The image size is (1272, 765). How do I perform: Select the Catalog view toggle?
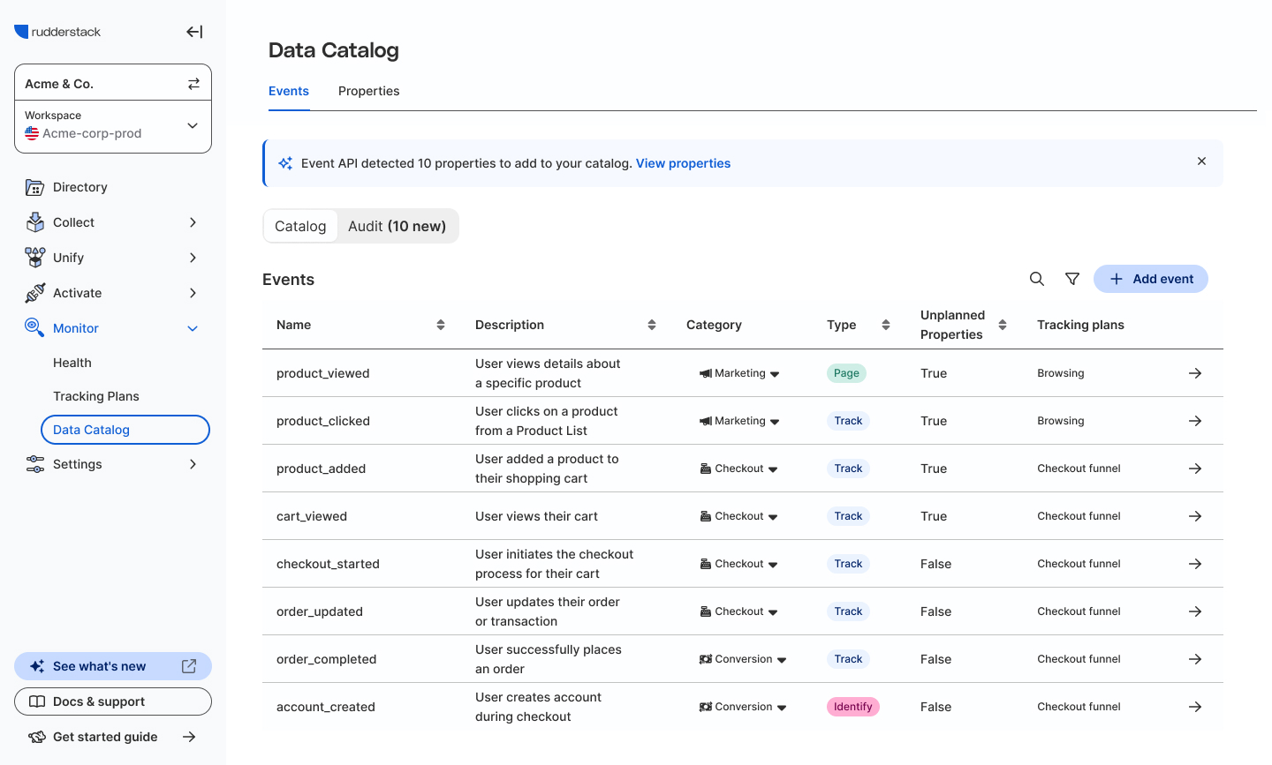click(299, 226)
